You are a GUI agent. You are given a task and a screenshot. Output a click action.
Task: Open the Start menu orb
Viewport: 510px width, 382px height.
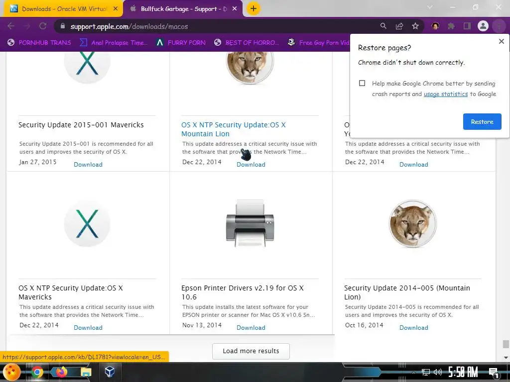click(11, 372)
